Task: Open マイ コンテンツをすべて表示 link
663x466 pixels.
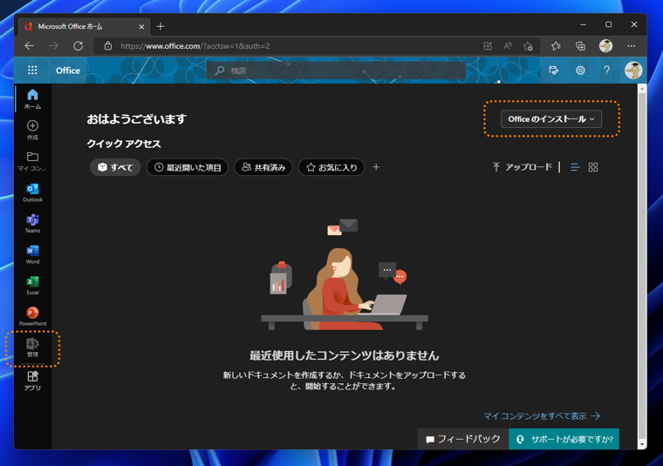Action: pos(542,416)
